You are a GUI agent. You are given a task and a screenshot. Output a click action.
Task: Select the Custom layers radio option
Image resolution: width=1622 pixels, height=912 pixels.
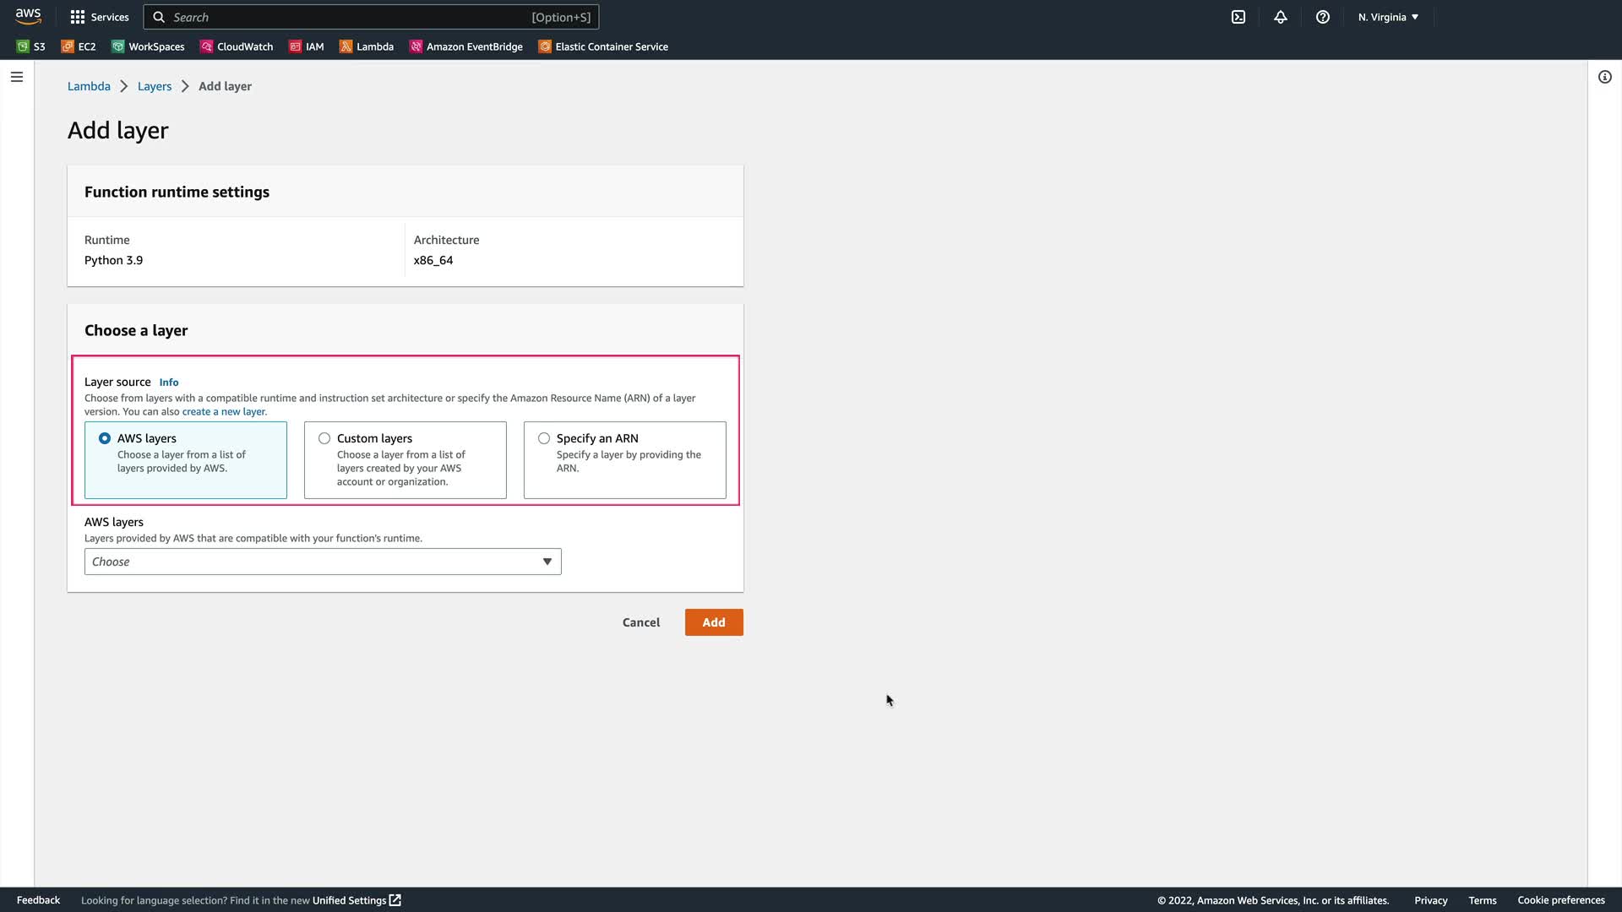coord(324,438)
